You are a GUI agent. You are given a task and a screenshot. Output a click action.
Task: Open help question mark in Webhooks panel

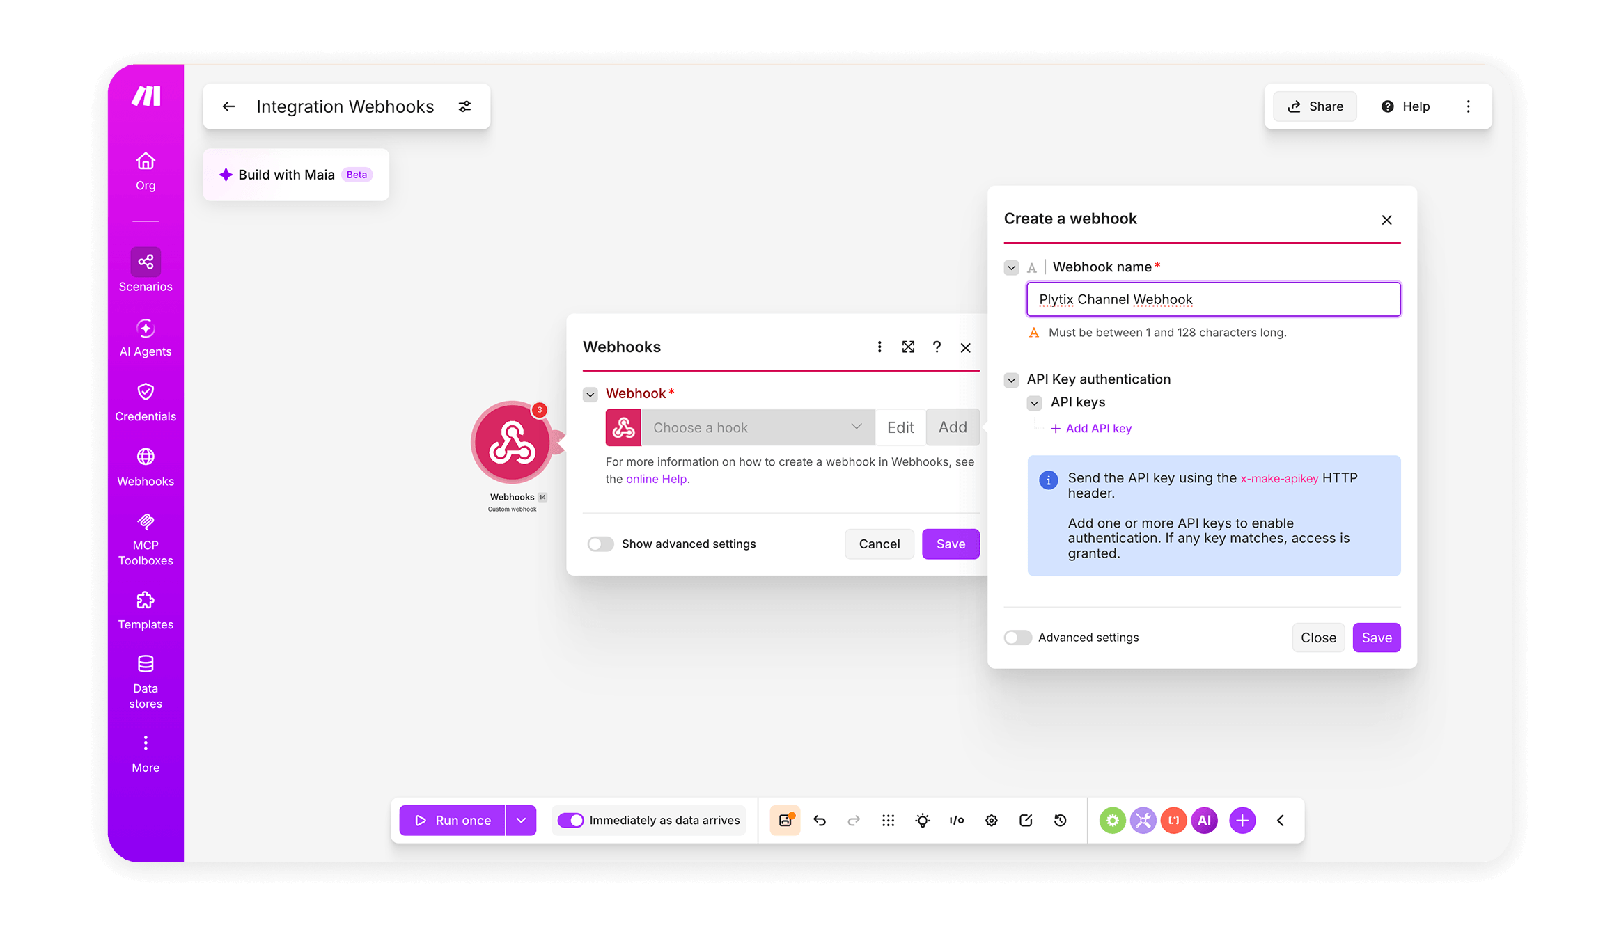point(937,347)
